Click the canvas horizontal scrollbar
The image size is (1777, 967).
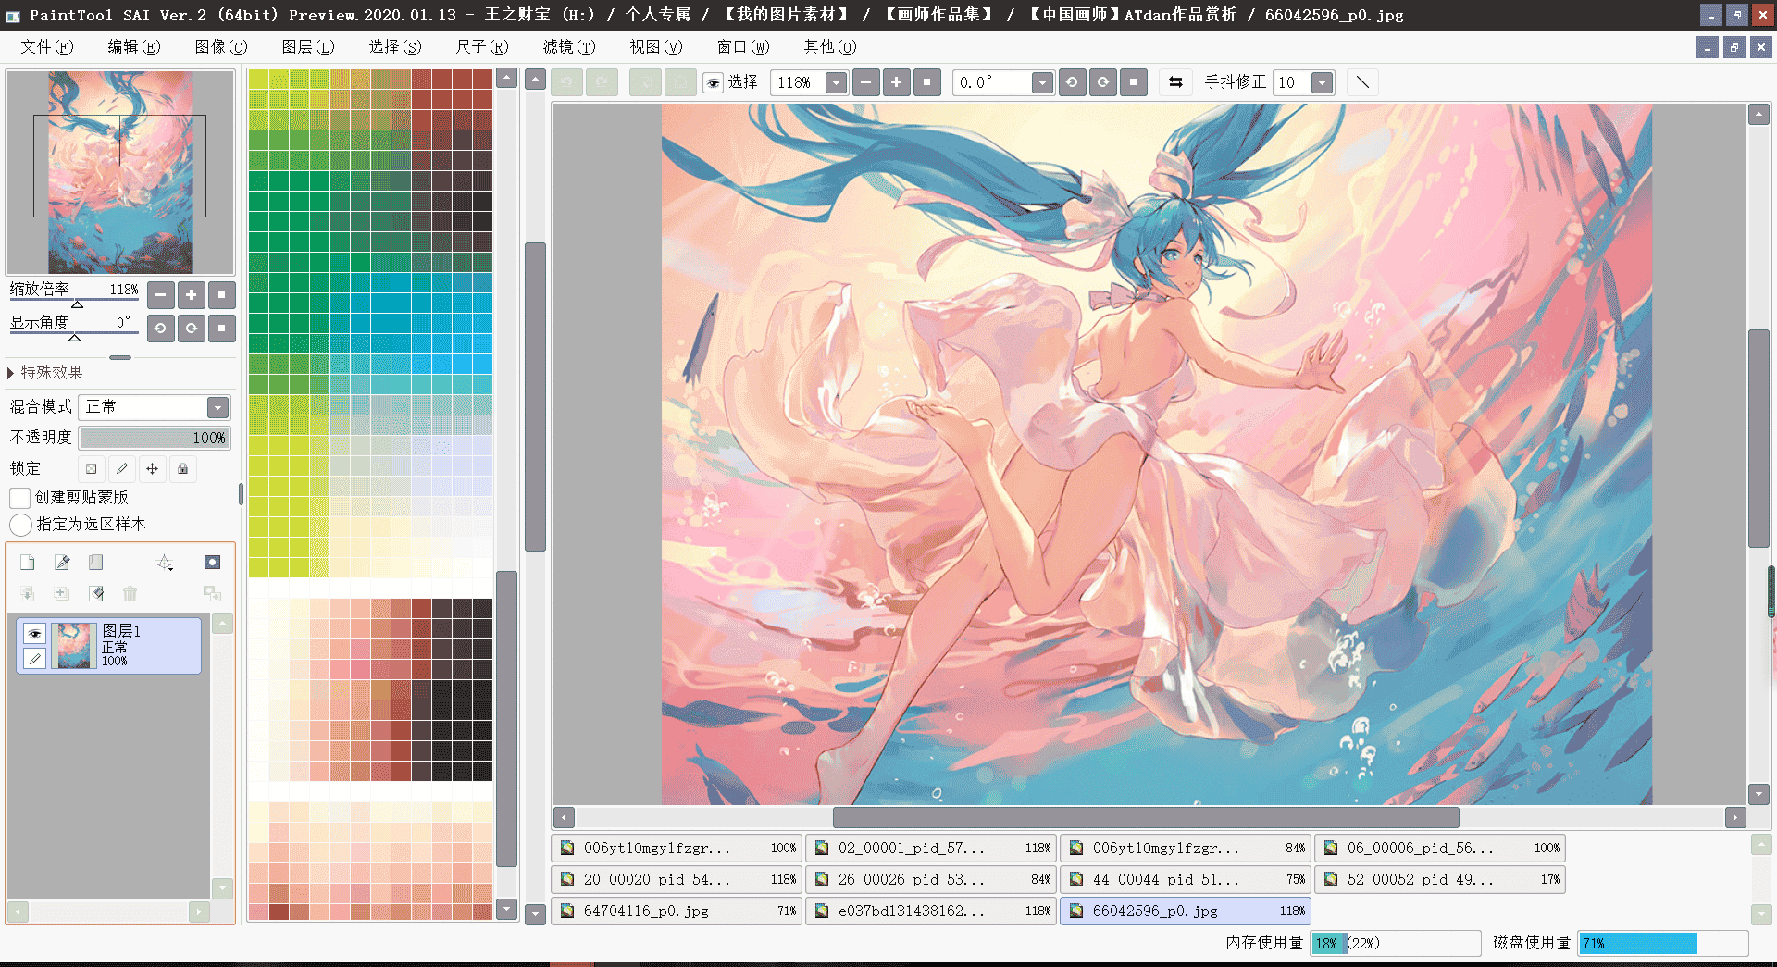(x=1146, y=817)
